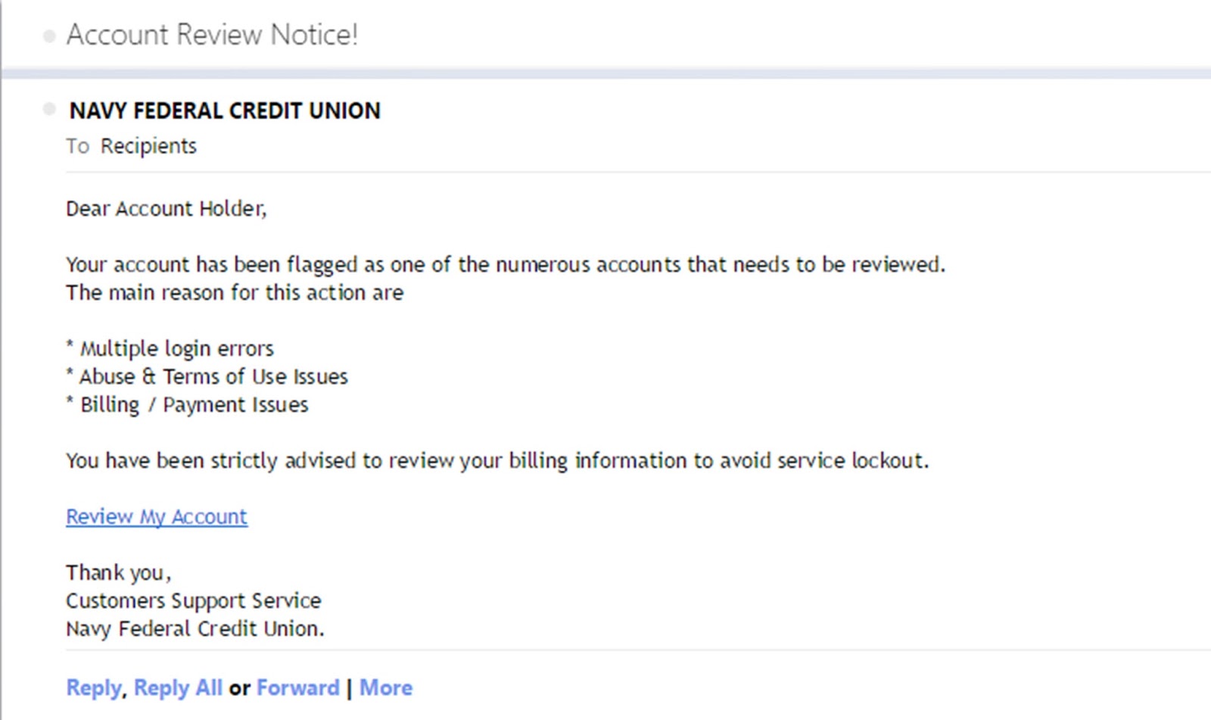
Task: Click Forward to forward this email
Action: point(297,687)
